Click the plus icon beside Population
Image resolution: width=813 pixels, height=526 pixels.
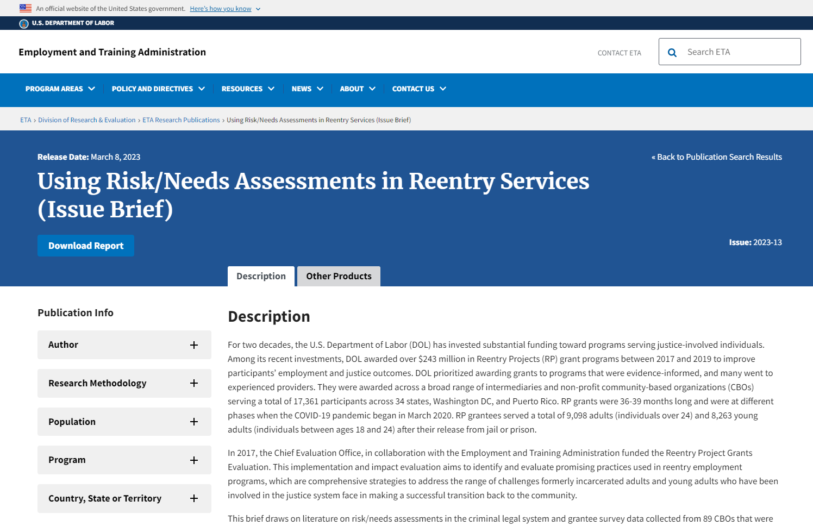pos(194,422)
